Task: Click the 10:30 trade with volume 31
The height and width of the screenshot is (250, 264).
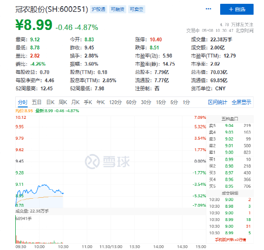Action: 230,226
